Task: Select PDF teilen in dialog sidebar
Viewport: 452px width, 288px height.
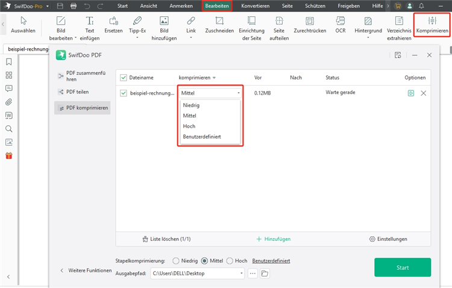Action: 83,92
